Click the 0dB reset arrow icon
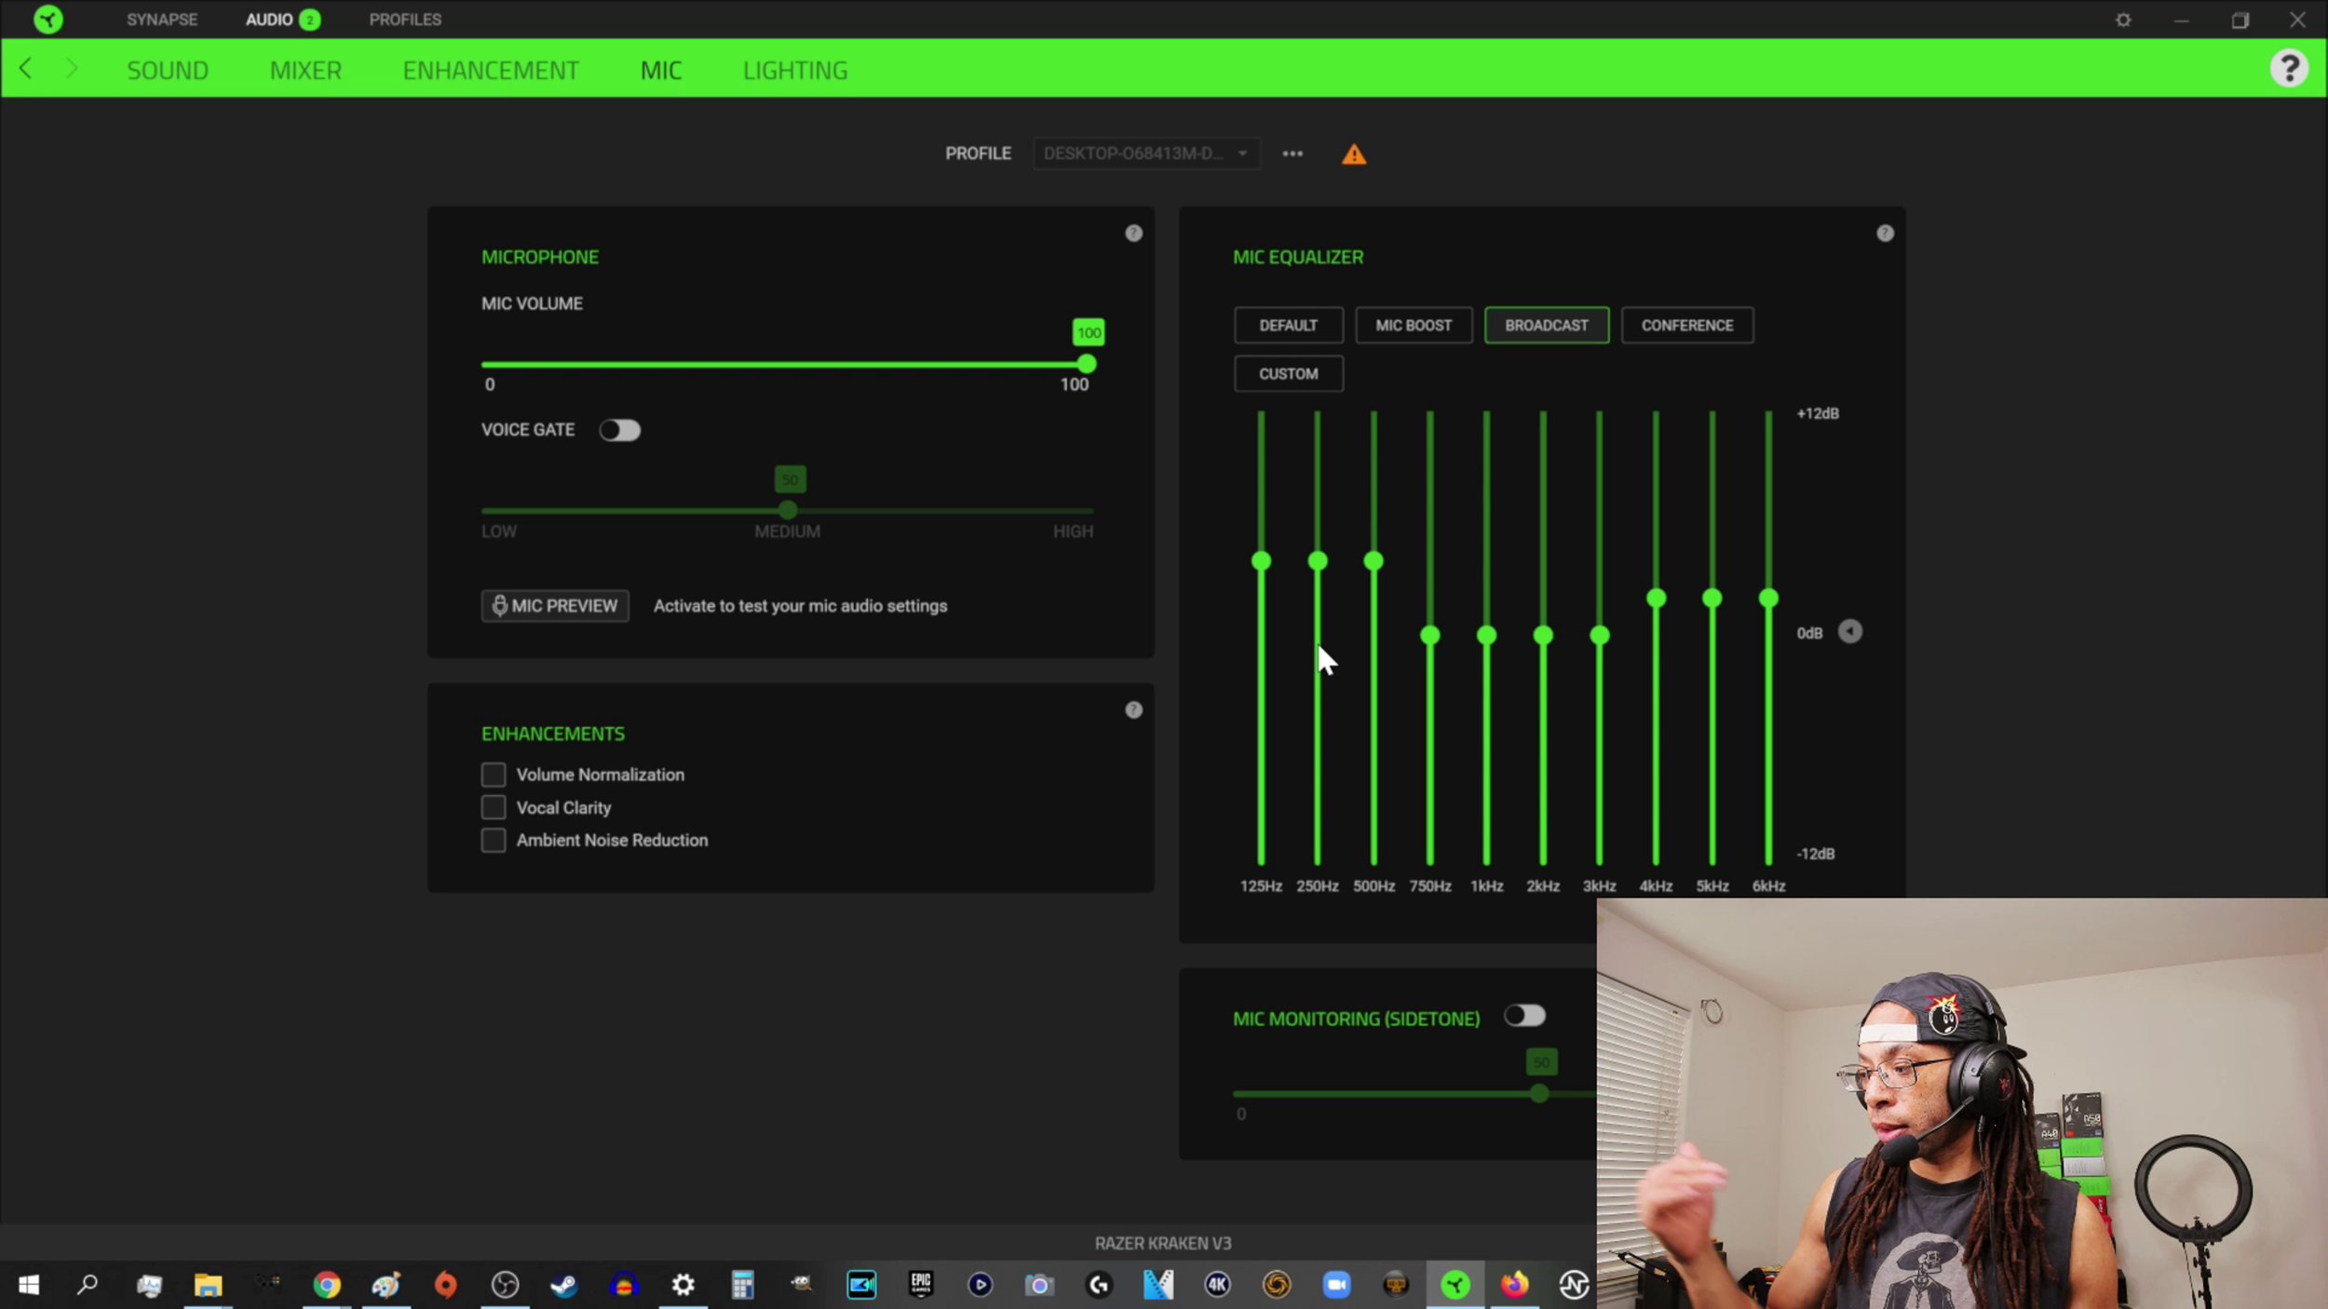 pyautogui.click(x=1850, y=632)
